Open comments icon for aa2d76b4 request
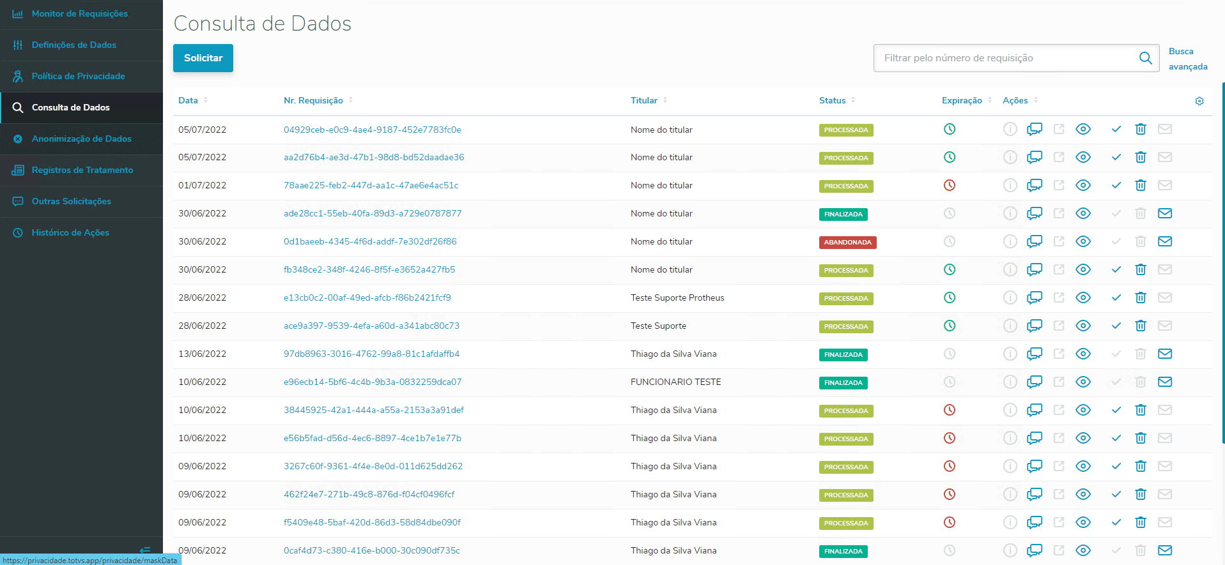 coord(1035,157)
